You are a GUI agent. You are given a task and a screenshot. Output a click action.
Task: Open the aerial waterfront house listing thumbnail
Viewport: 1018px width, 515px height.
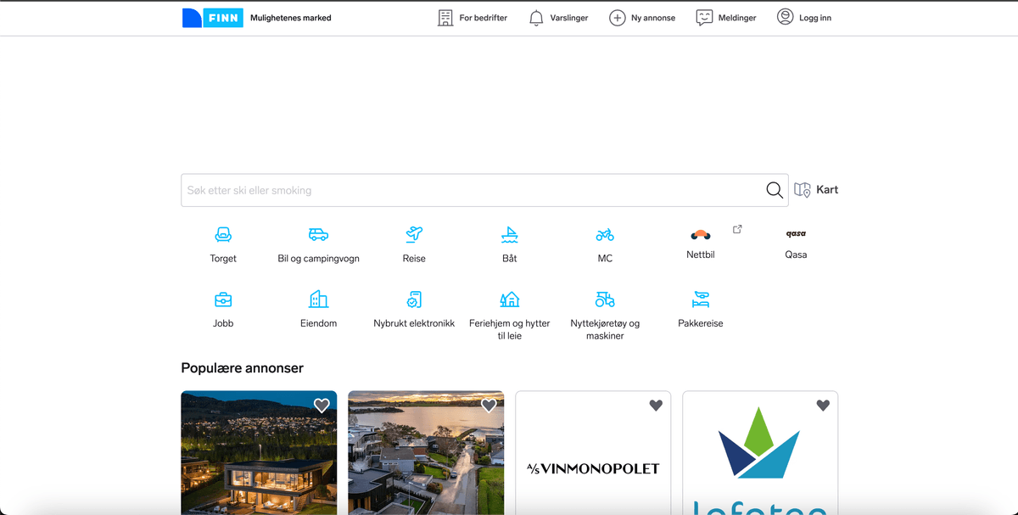(x=426, y=458)
